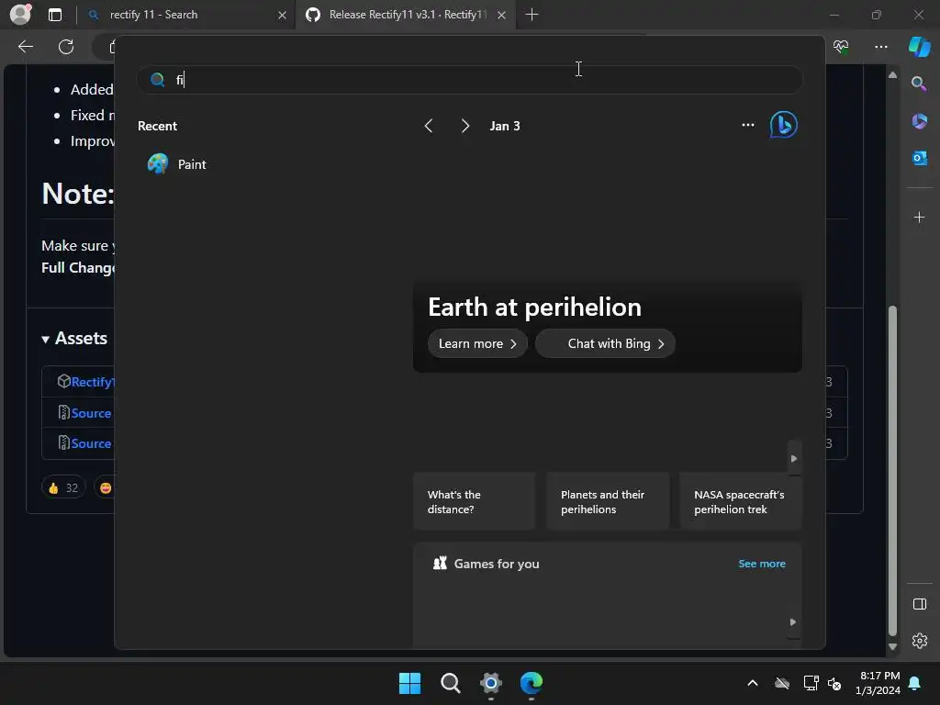This screenshot has width=940, height=705.
Task: Close the "rectify 11 - Search" tab
Action: [x=282, y=15]
